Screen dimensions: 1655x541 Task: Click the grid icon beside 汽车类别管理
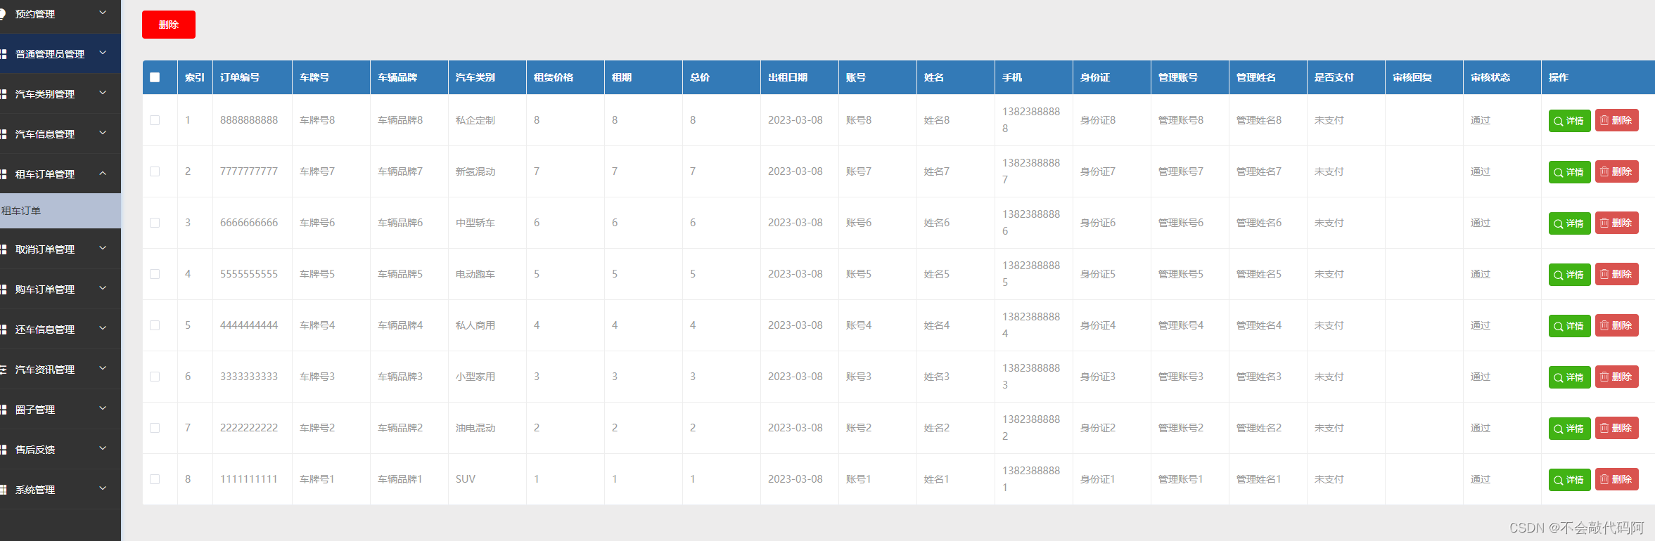(4, 94)
